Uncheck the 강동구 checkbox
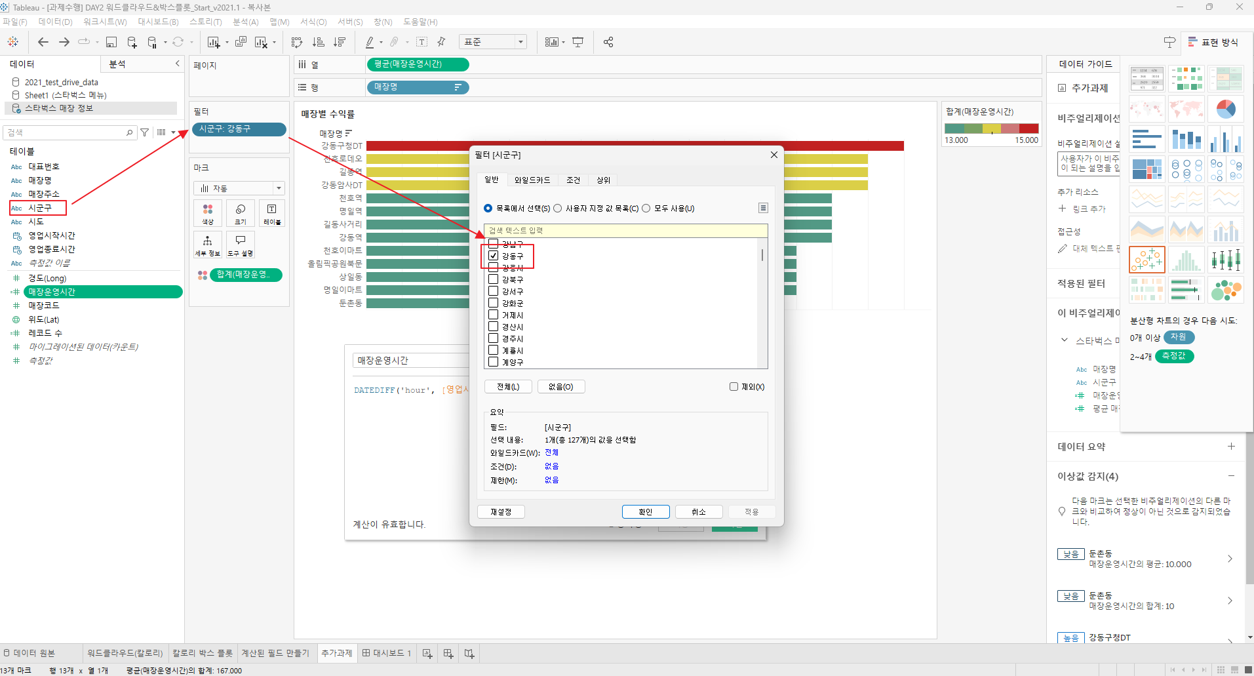The height and width of the screenshot is (676, 1254). 494,256
